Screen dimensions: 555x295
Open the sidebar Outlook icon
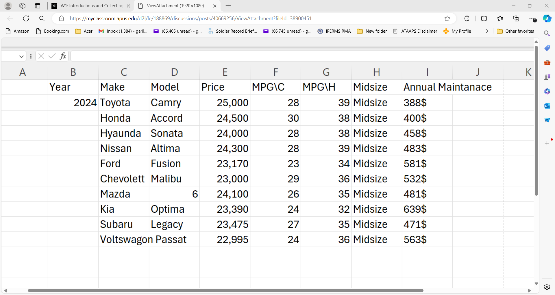click(x=547, y=106)
